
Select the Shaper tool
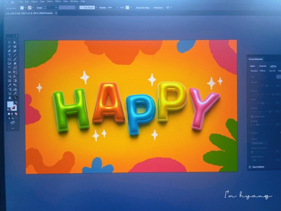9,64
